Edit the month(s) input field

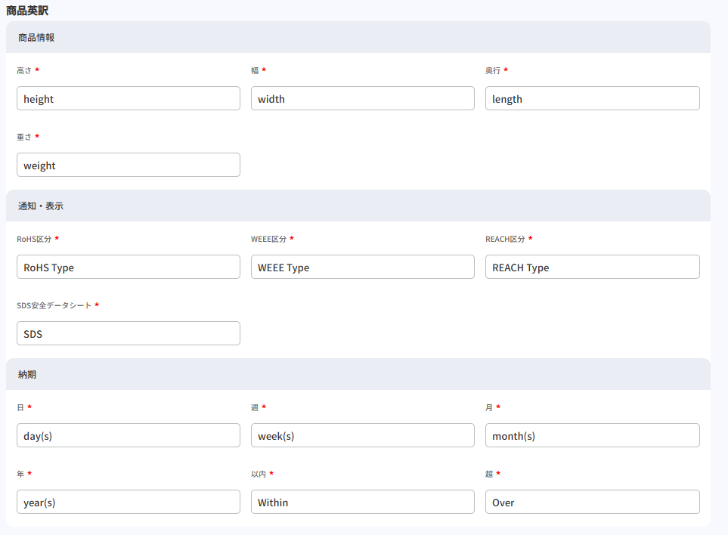click(x=592, y=435)
